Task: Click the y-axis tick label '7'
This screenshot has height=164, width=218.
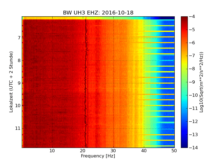Action: [x=19, y=38]
